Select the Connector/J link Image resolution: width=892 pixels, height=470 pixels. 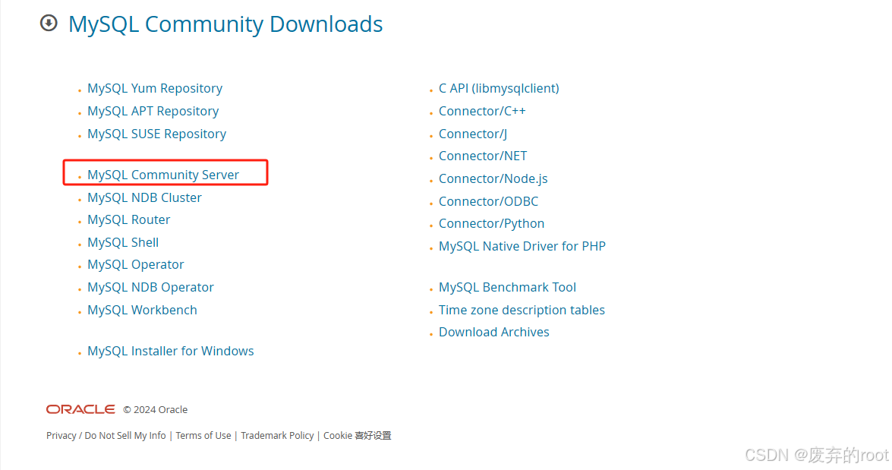tap(473, 134)
